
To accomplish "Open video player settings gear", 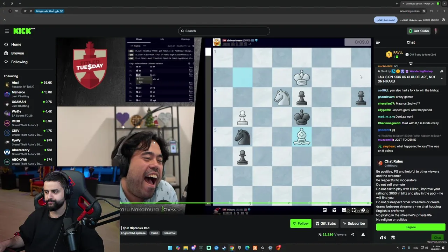I will pyautogui.click(x=363, y=210).
